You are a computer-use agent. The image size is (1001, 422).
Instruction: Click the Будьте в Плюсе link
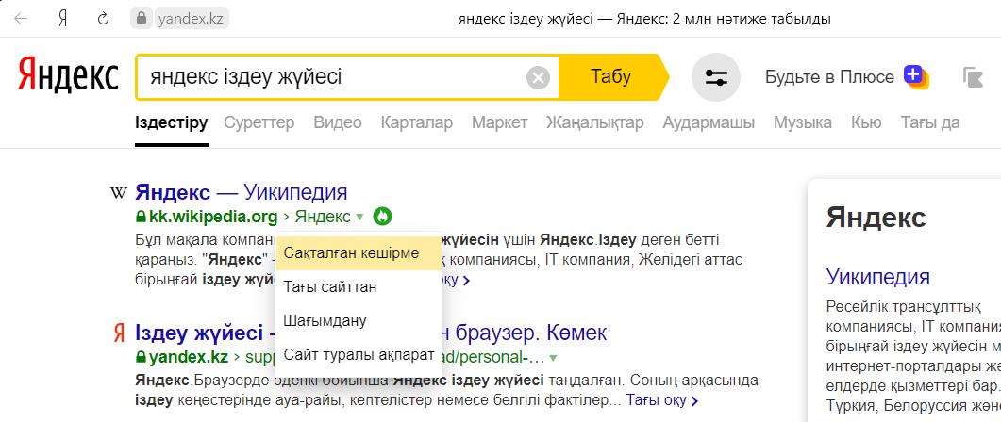point(829,77)
